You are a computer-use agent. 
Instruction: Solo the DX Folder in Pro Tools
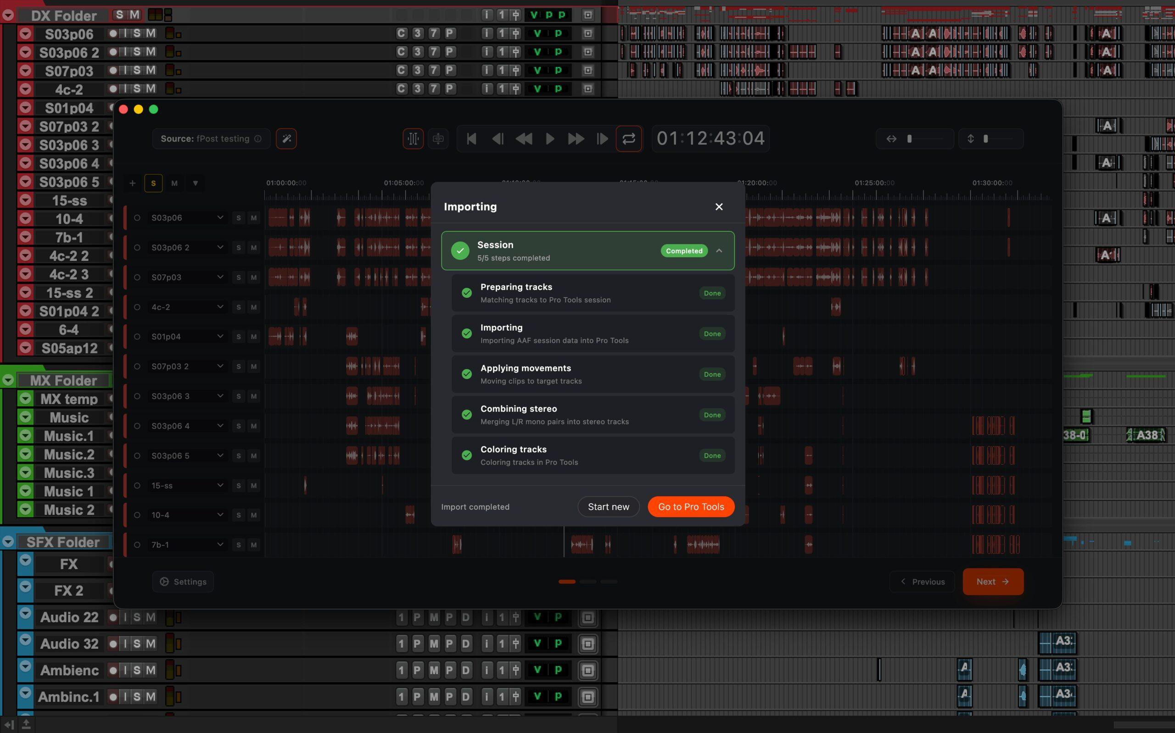(x=120, y=15)
